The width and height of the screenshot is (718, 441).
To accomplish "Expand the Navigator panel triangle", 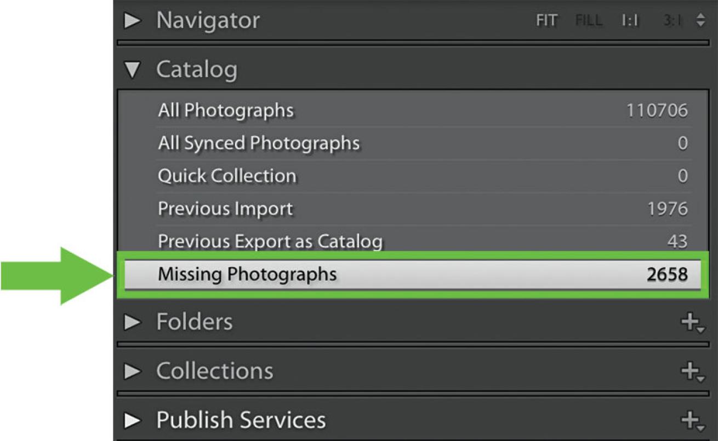I will pyautogui.click(x=133, y=21).
